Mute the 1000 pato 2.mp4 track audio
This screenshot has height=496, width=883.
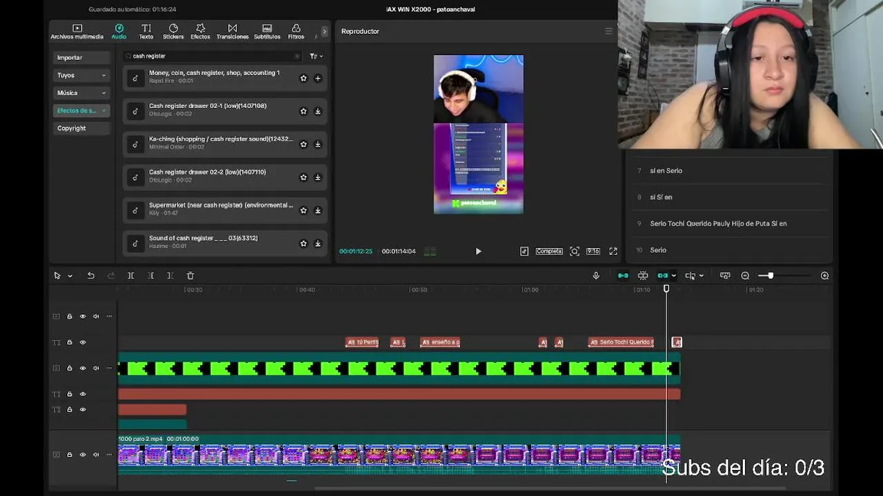96,455
